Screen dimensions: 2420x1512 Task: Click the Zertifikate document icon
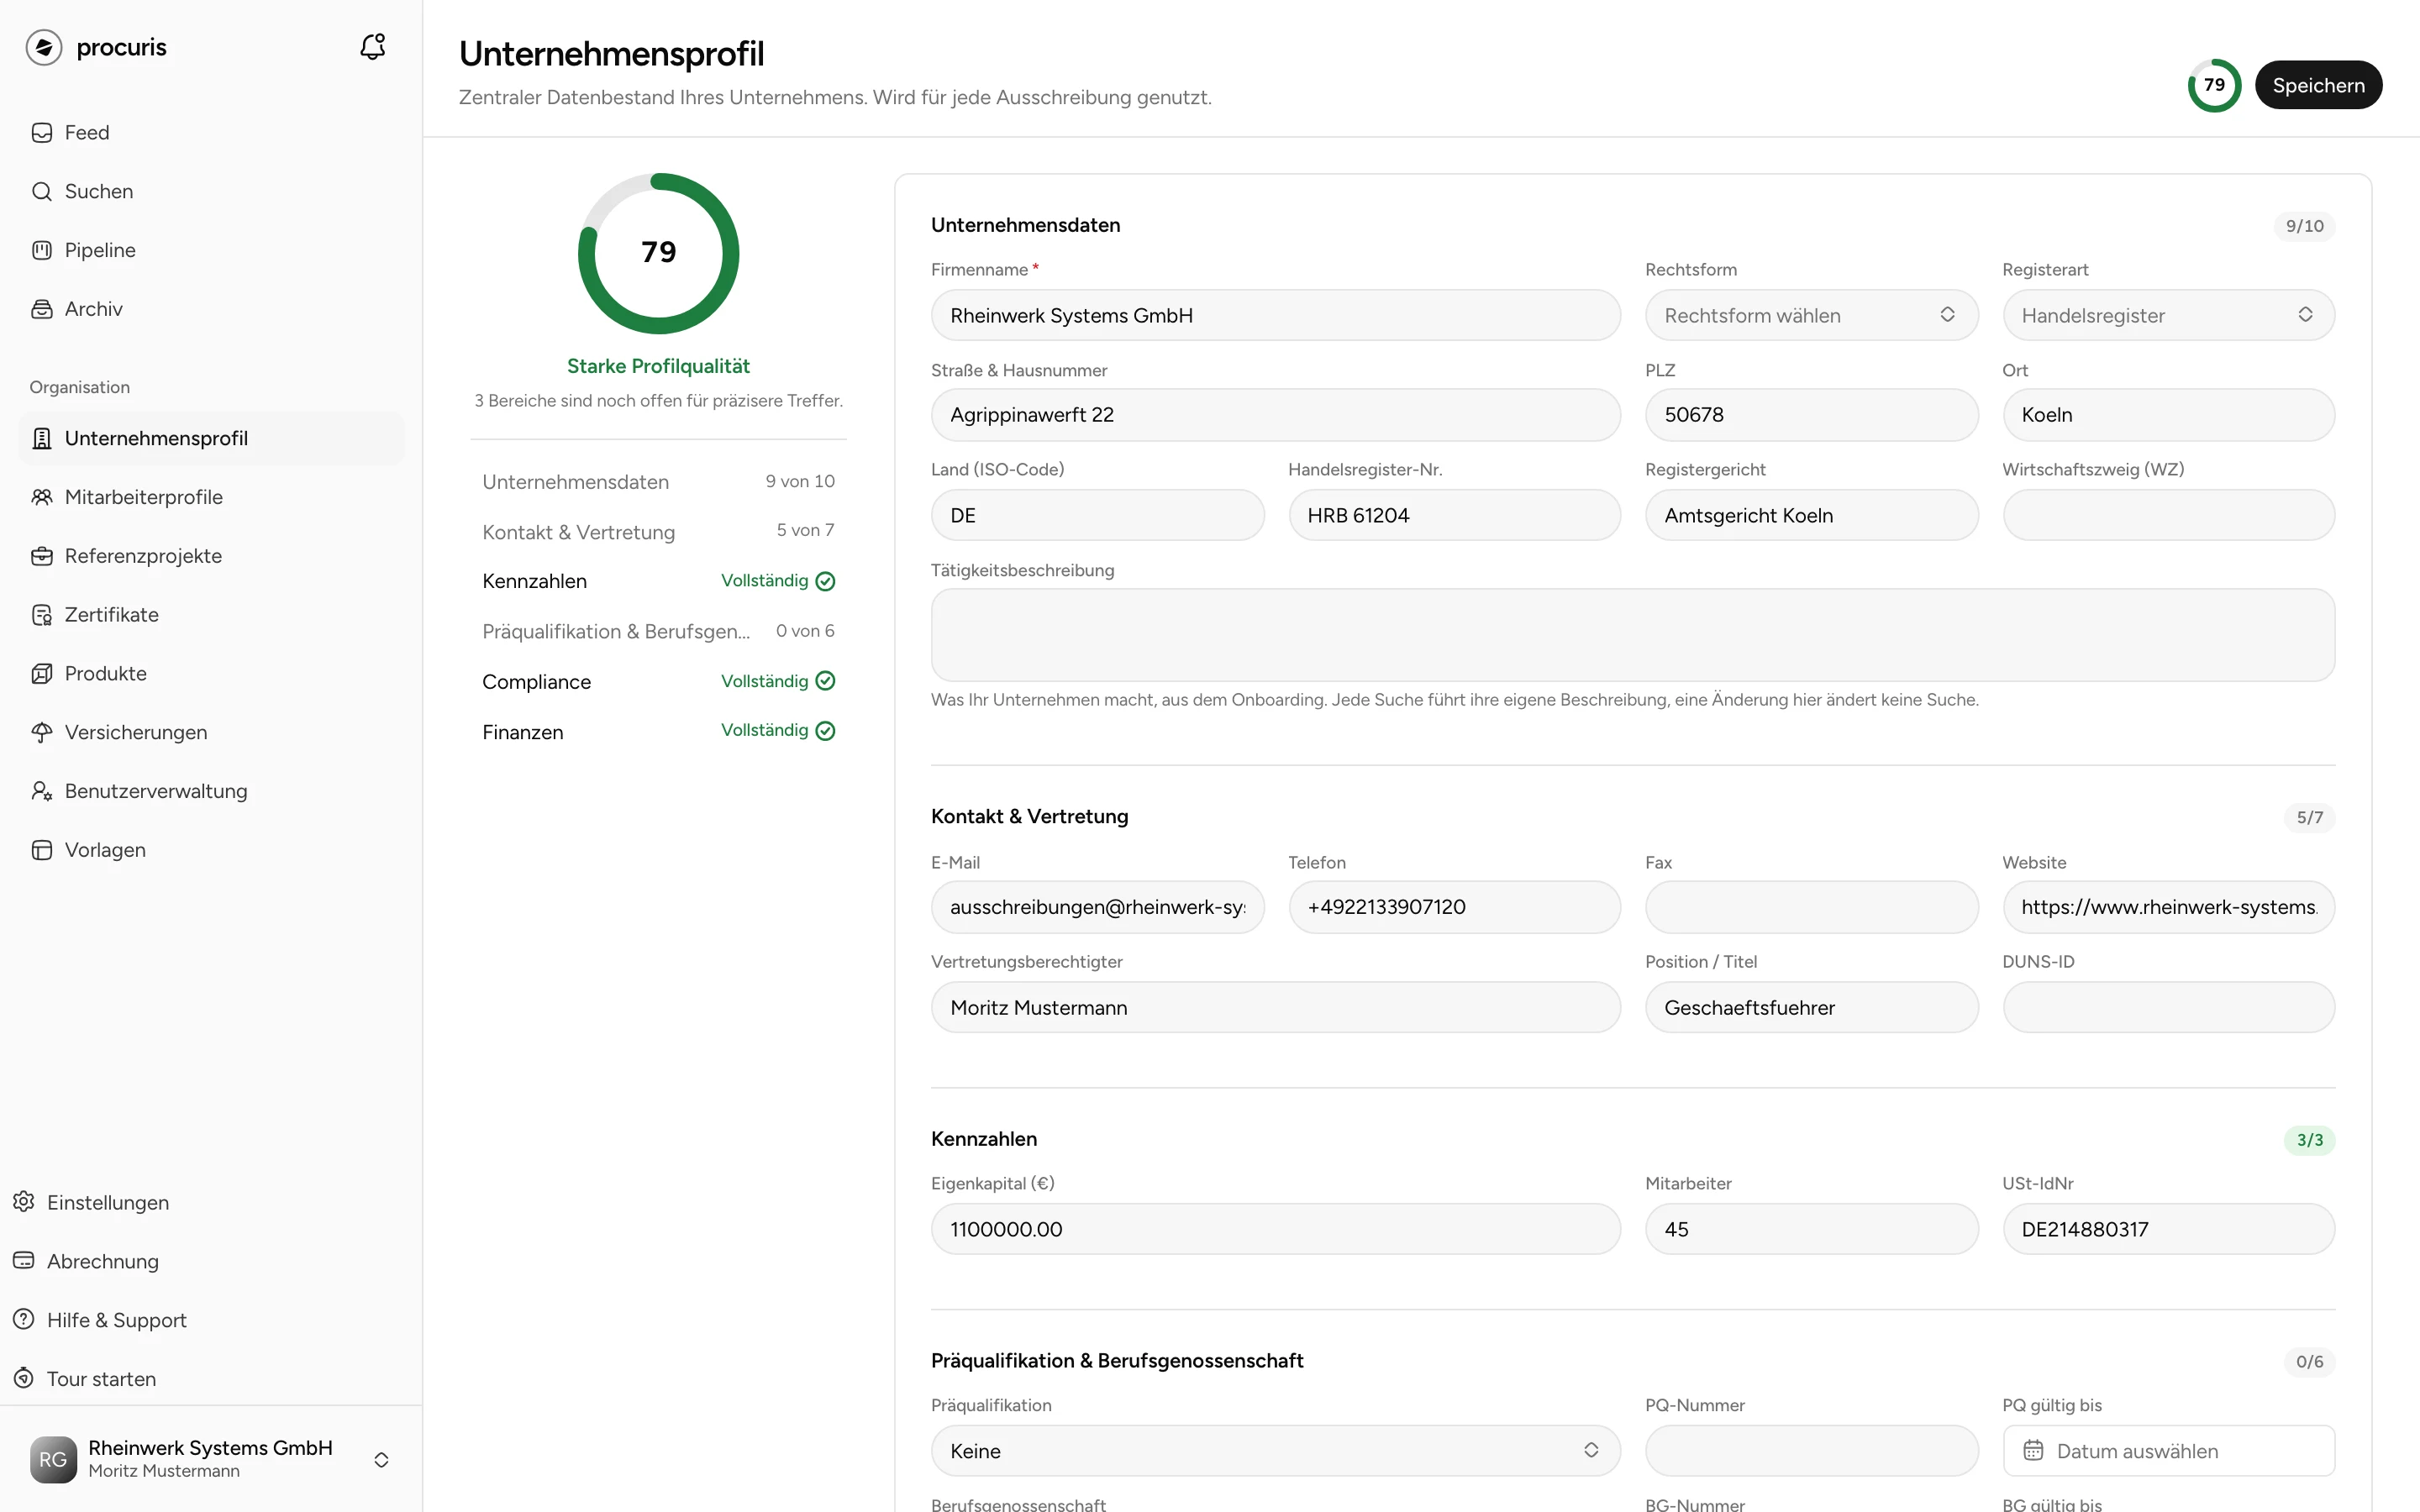coord(42,615)
